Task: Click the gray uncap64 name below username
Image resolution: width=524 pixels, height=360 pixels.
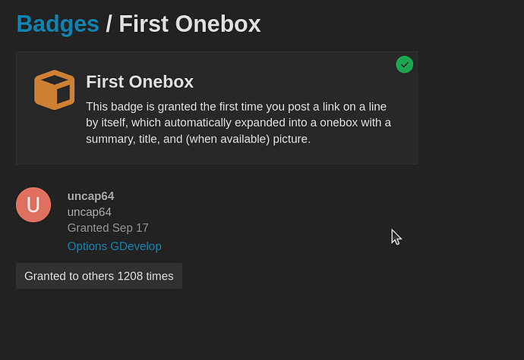Action: point(89,212)
